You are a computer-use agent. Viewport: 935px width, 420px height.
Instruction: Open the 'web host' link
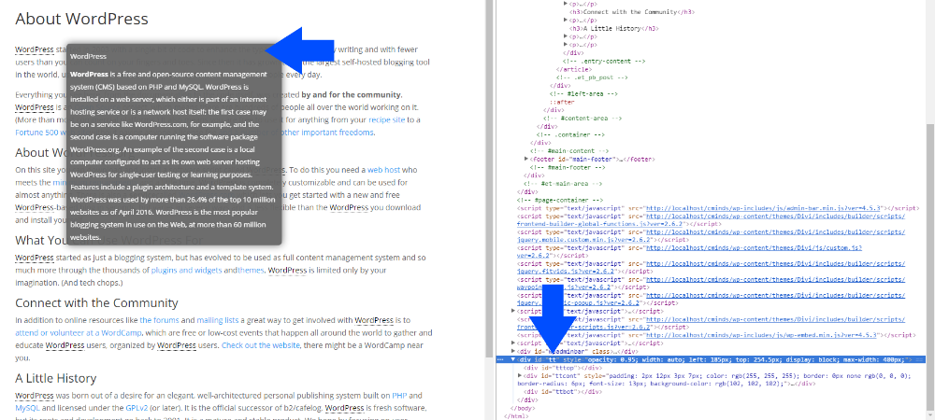tap(383, 170)
